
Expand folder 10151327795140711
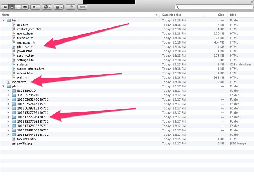point(8,112)
